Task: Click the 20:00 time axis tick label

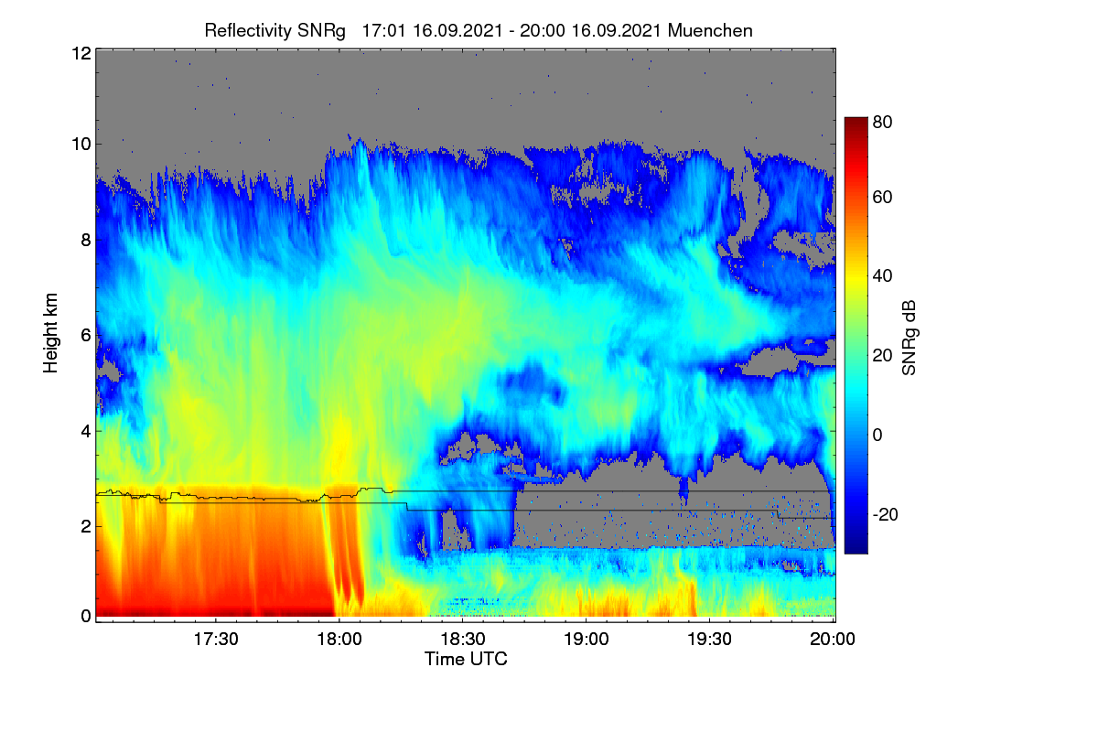Action: (x=833, y=639)
